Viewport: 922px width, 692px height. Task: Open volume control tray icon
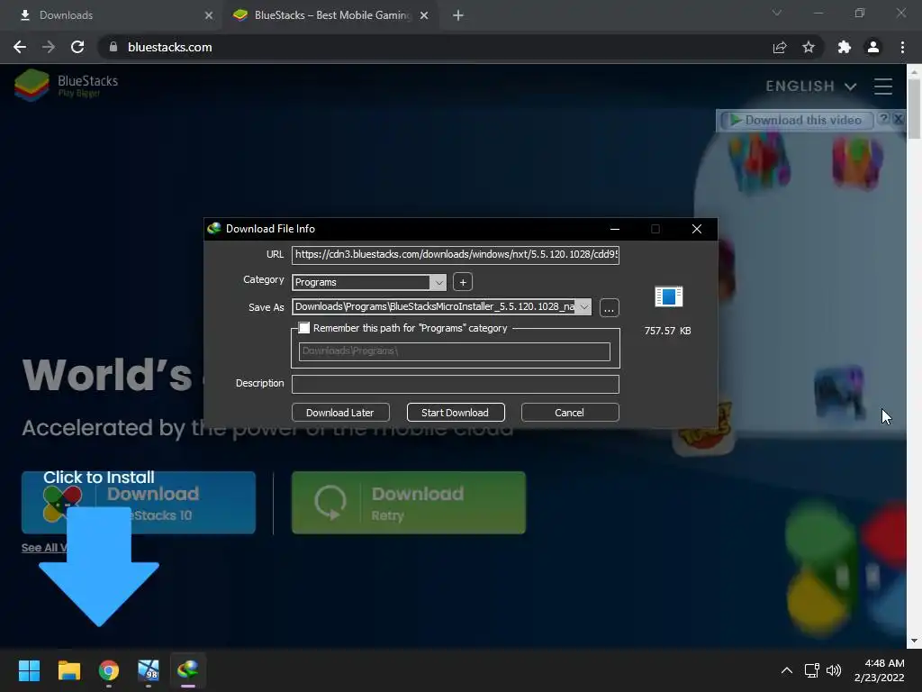coord(834,670)
